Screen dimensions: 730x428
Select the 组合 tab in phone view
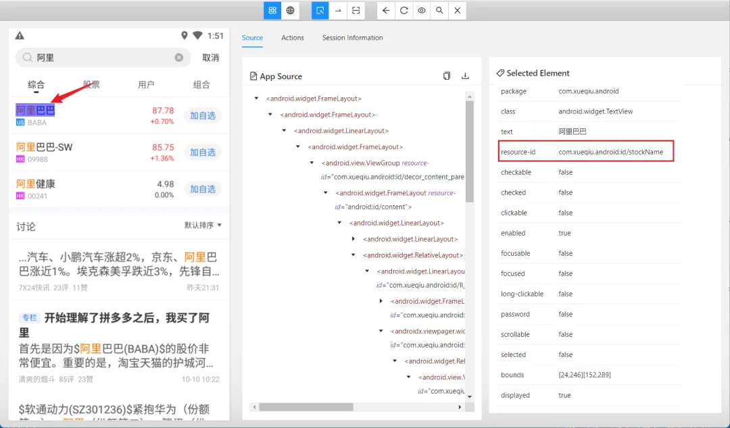[x=201, y=84]
